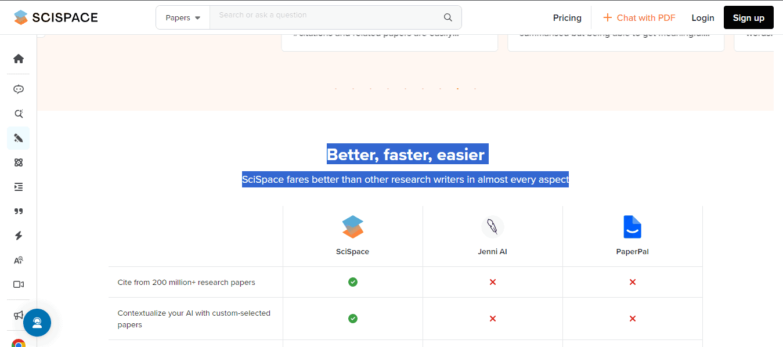The width and height of the screenshot is (783, 347).
Task: Select the first testimonial carousel dot
Action: coord(335,89)
